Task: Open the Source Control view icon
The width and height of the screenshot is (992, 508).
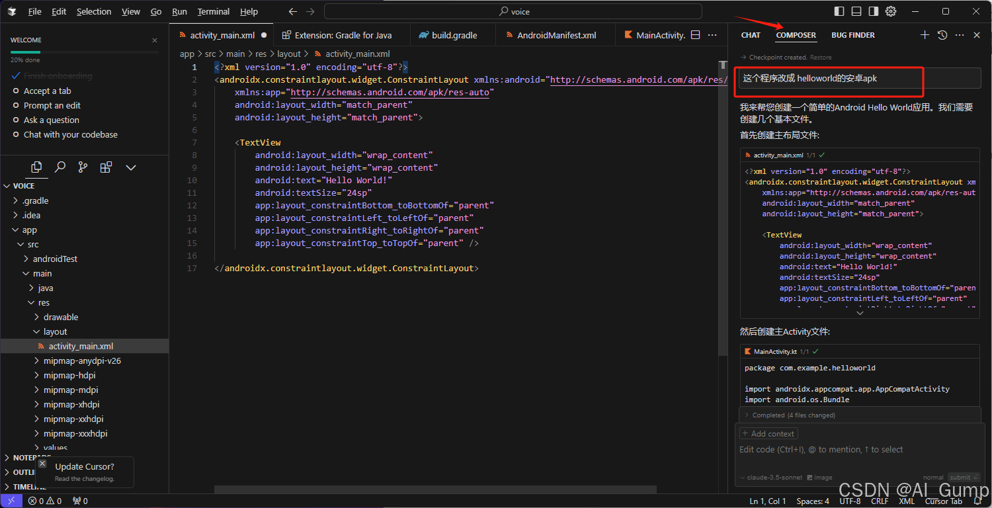Action: point(83,167)
